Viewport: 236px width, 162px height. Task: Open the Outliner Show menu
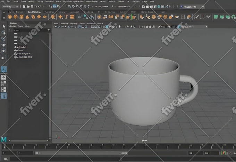point(20,26)
